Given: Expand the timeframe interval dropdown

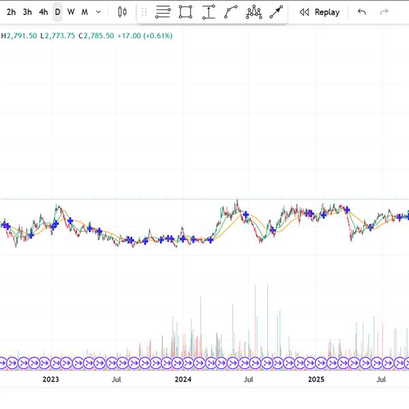Looking at the screenshot, I should coord(99,12).
